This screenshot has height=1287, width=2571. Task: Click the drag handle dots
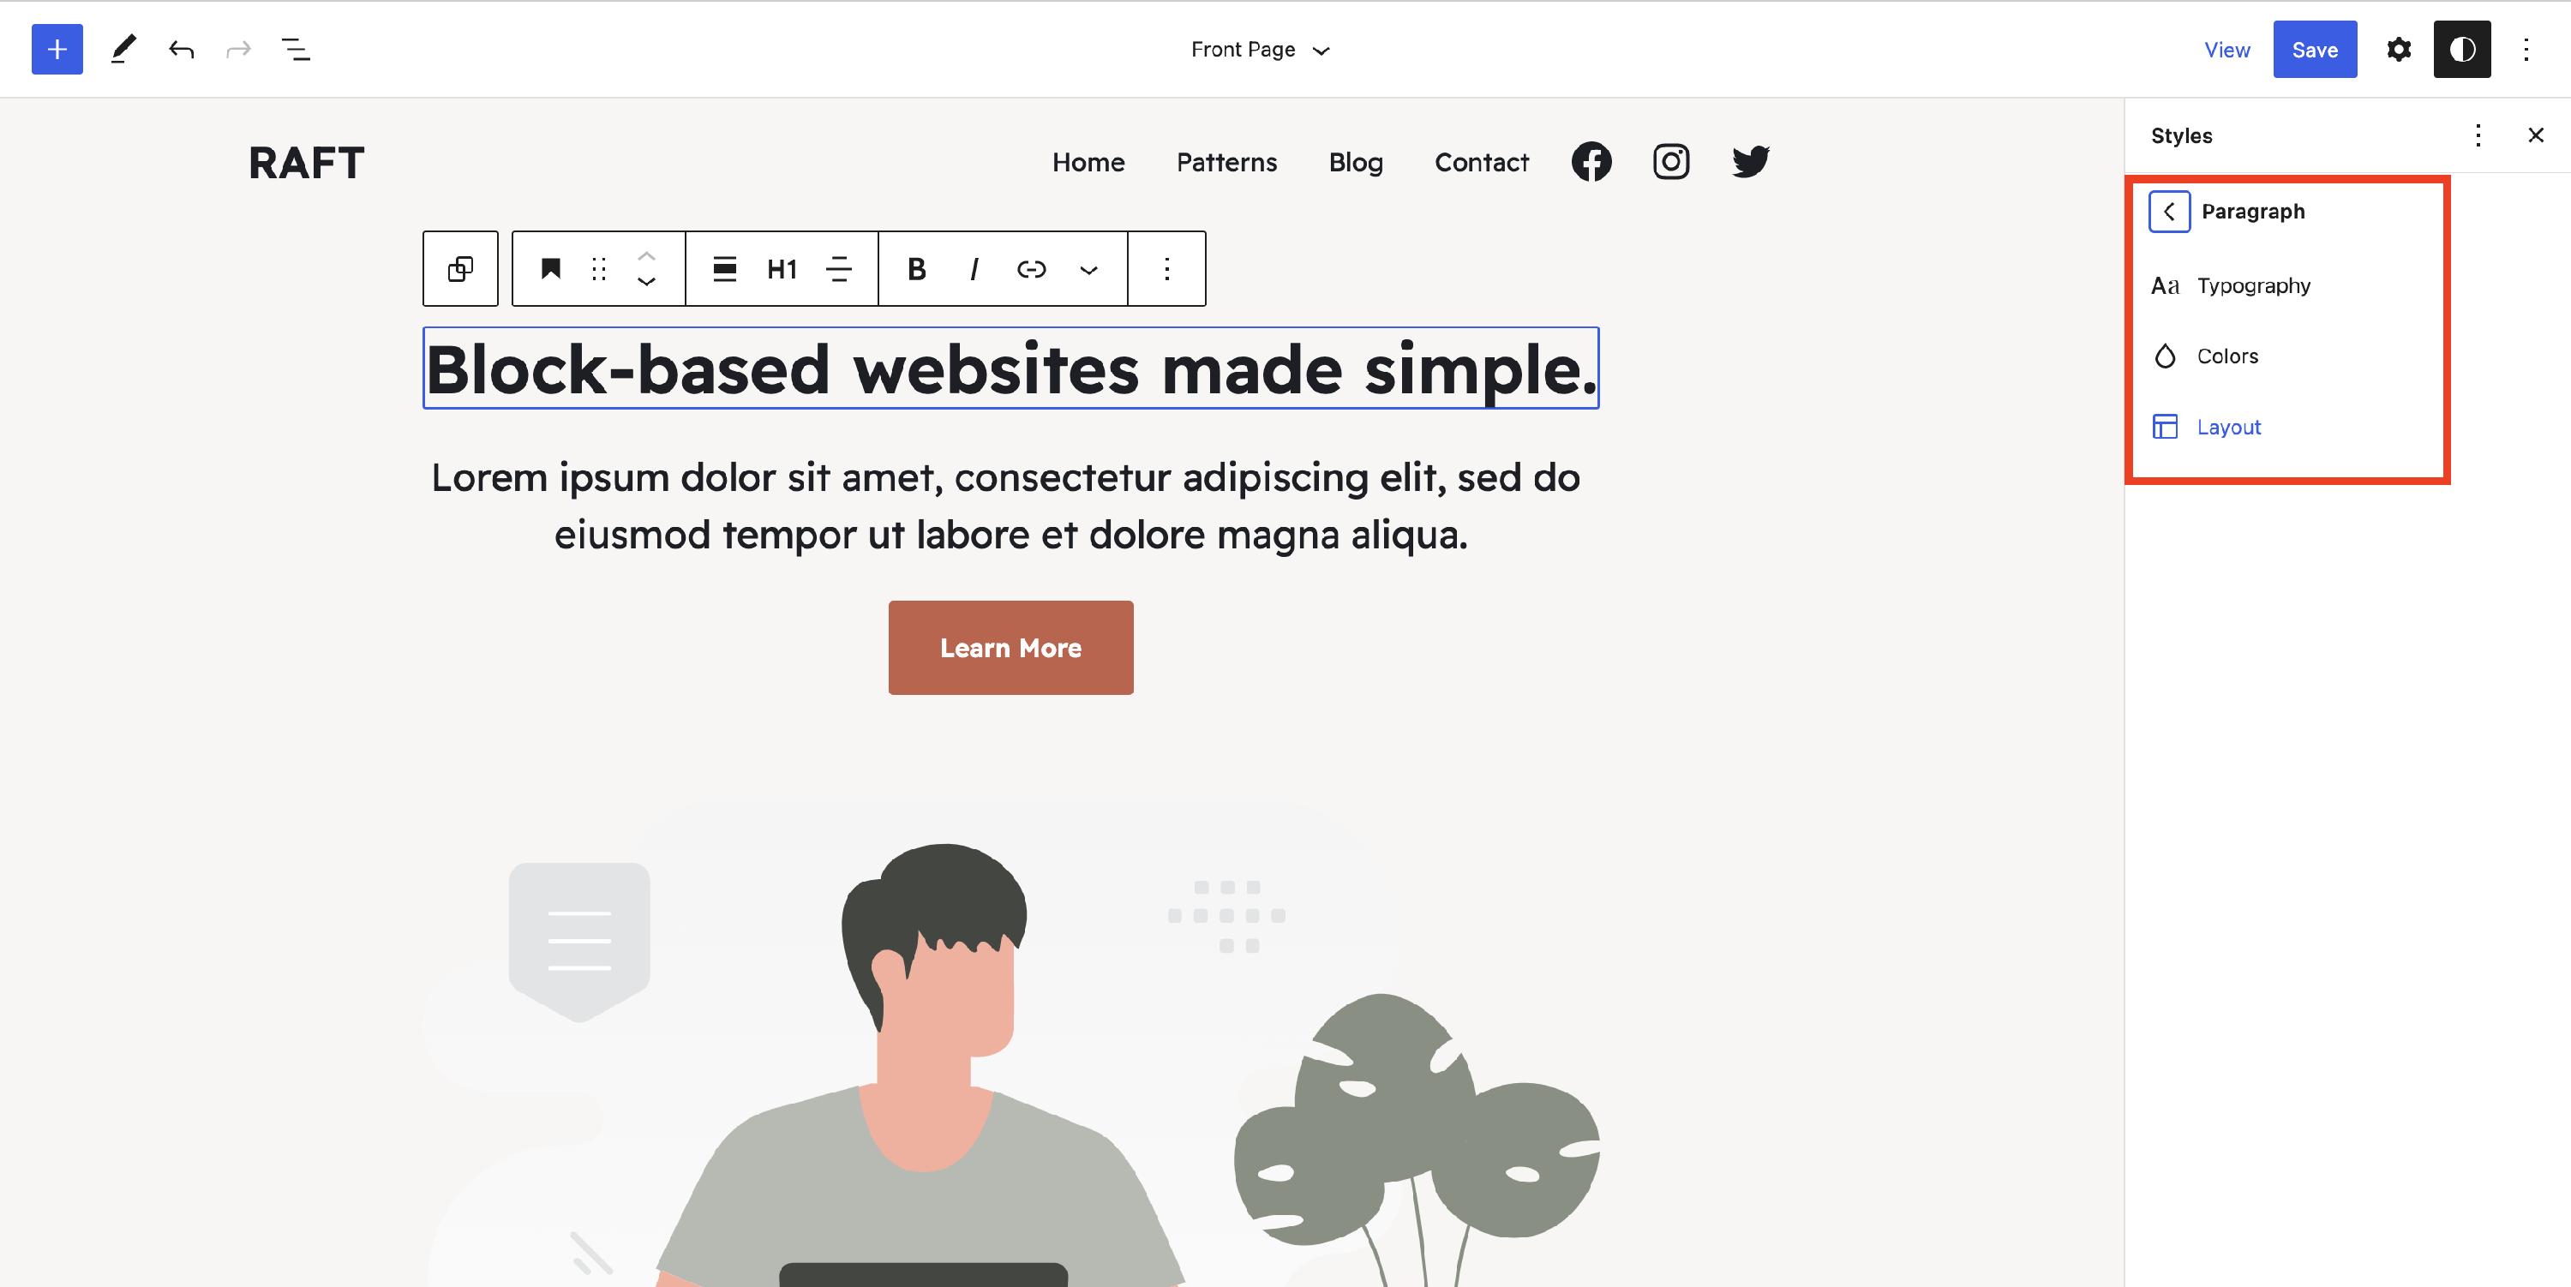tap(599, 268)
